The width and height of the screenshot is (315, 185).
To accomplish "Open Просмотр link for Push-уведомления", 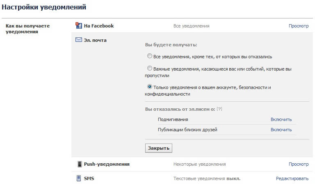I will (298, 164).
